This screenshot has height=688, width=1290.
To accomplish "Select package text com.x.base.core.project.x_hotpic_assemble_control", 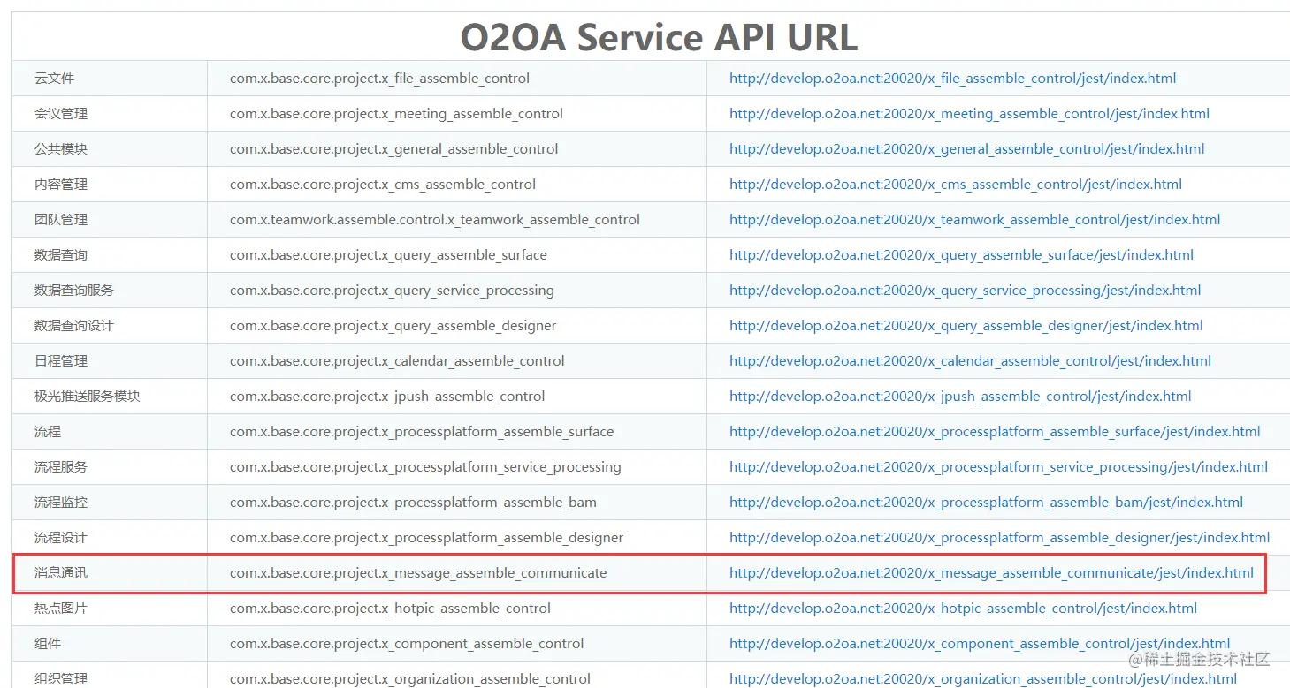I will click(x=390, y=609).
